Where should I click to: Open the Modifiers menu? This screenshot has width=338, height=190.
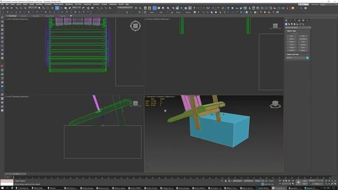click(39, 4)
